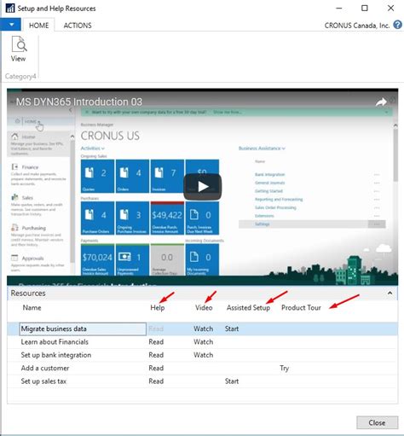Screen dimensions: 404x436
Task: Click the Close button
Action: [377, 422]
